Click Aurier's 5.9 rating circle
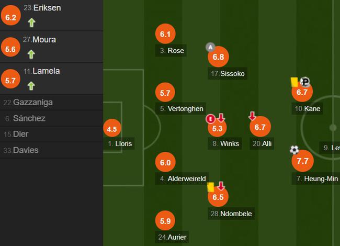Viewport: 340px width, 246px height. (x=165, y=221)
